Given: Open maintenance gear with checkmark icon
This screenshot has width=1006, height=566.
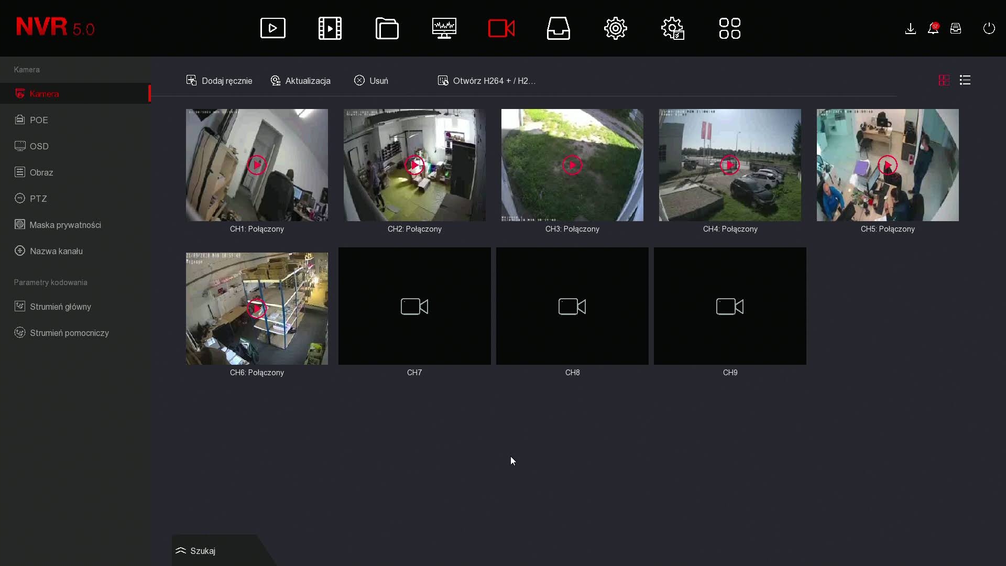Looking at the screenshot, I should point(673,28).
